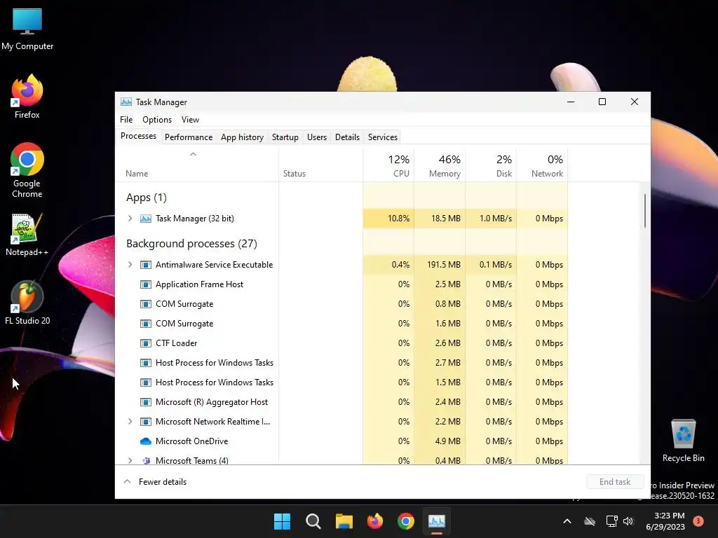Click Windows Start button in taskbar
Image resolution: width=718 pixels, height=538 pixels.
tap(282, 521)
